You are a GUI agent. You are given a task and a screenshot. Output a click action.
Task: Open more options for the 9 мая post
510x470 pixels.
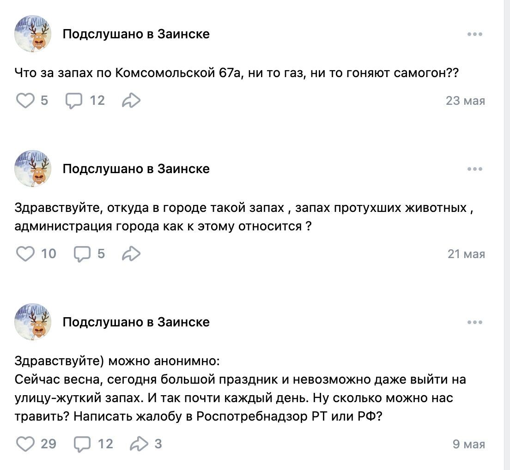pyautogui.click(x=474, y=322)
